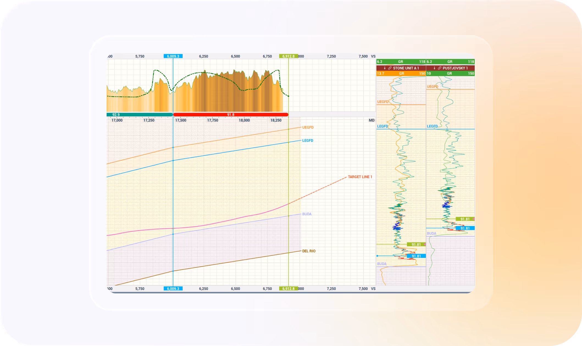Click blue 91.81 tag in Pustjovsky track
This screenshot has width=582, height=346.
pos(465,228)
